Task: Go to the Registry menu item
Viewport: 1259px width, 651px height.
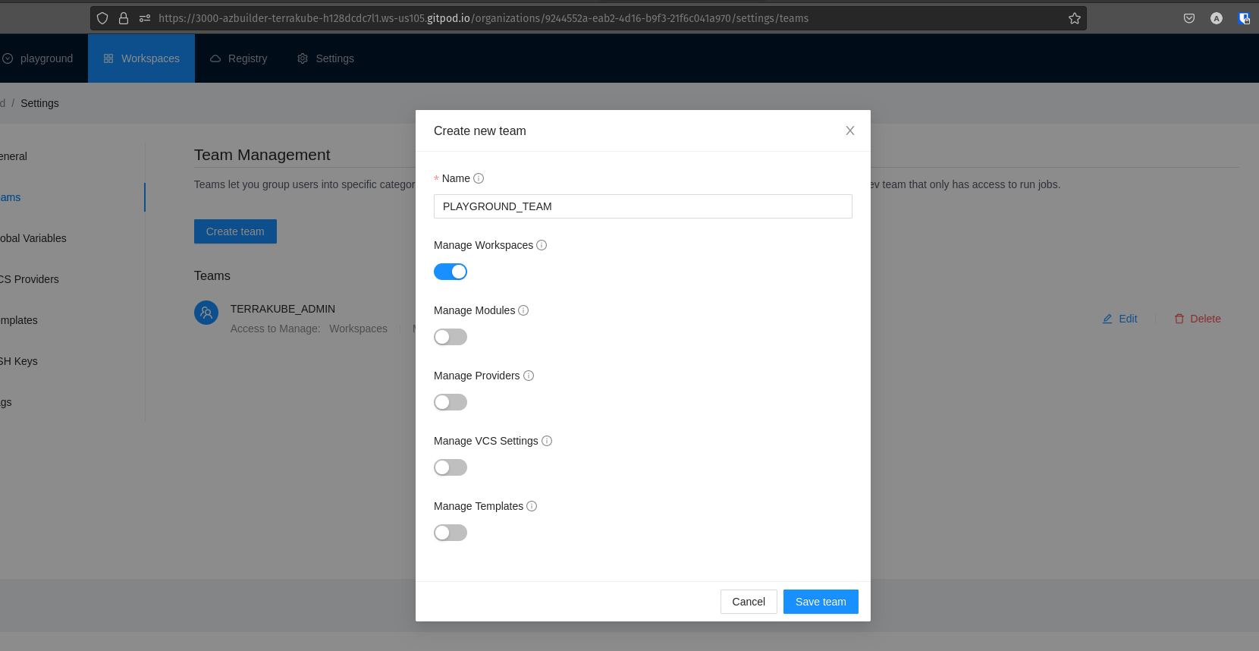Action: [239, 58]
